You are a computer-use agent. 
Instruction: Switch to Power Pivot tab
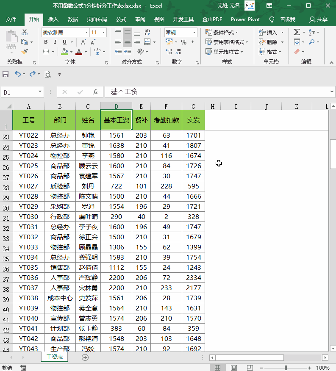pos(245,19)
